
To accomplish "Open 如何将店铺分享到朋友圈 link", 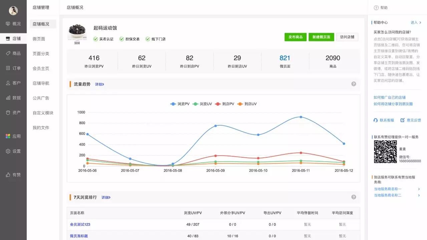I will coord(393,104).
